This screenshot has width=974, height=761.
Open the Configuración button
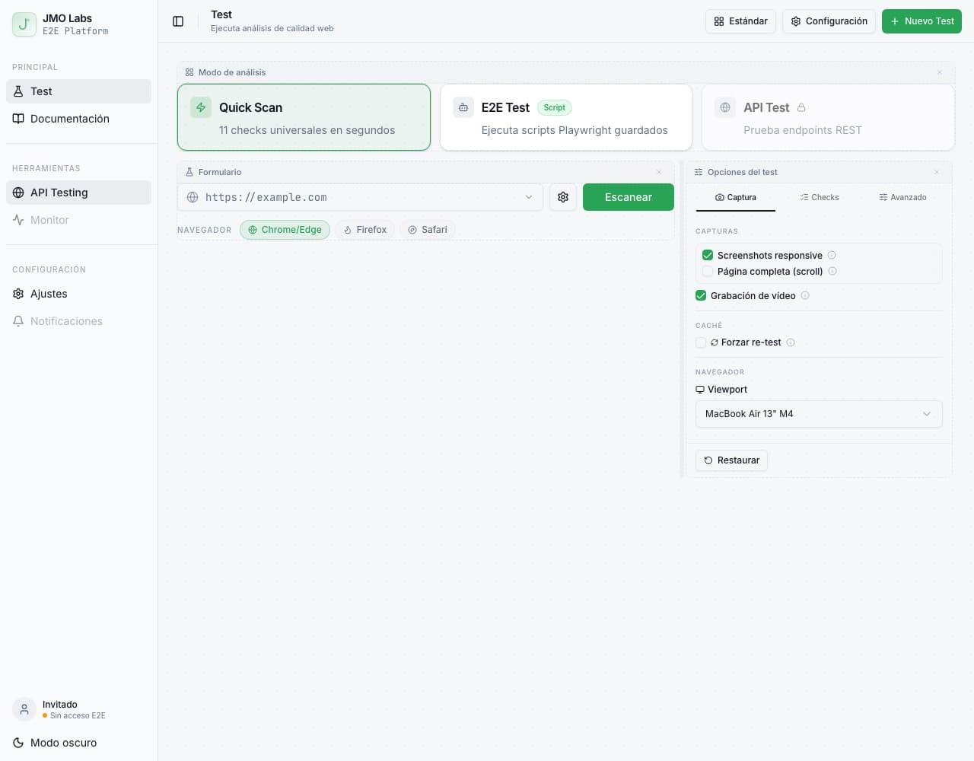(829, 21)
